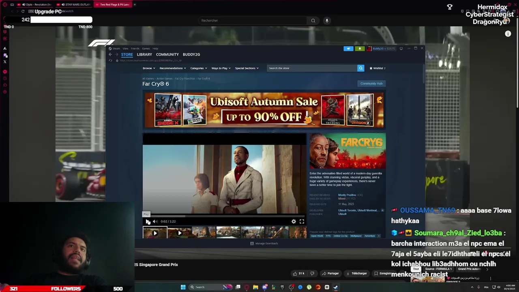The width and height of the screenshot is (519, 292).
Task: Open the Ways to Play dropdown
Action: click(221, 68)
